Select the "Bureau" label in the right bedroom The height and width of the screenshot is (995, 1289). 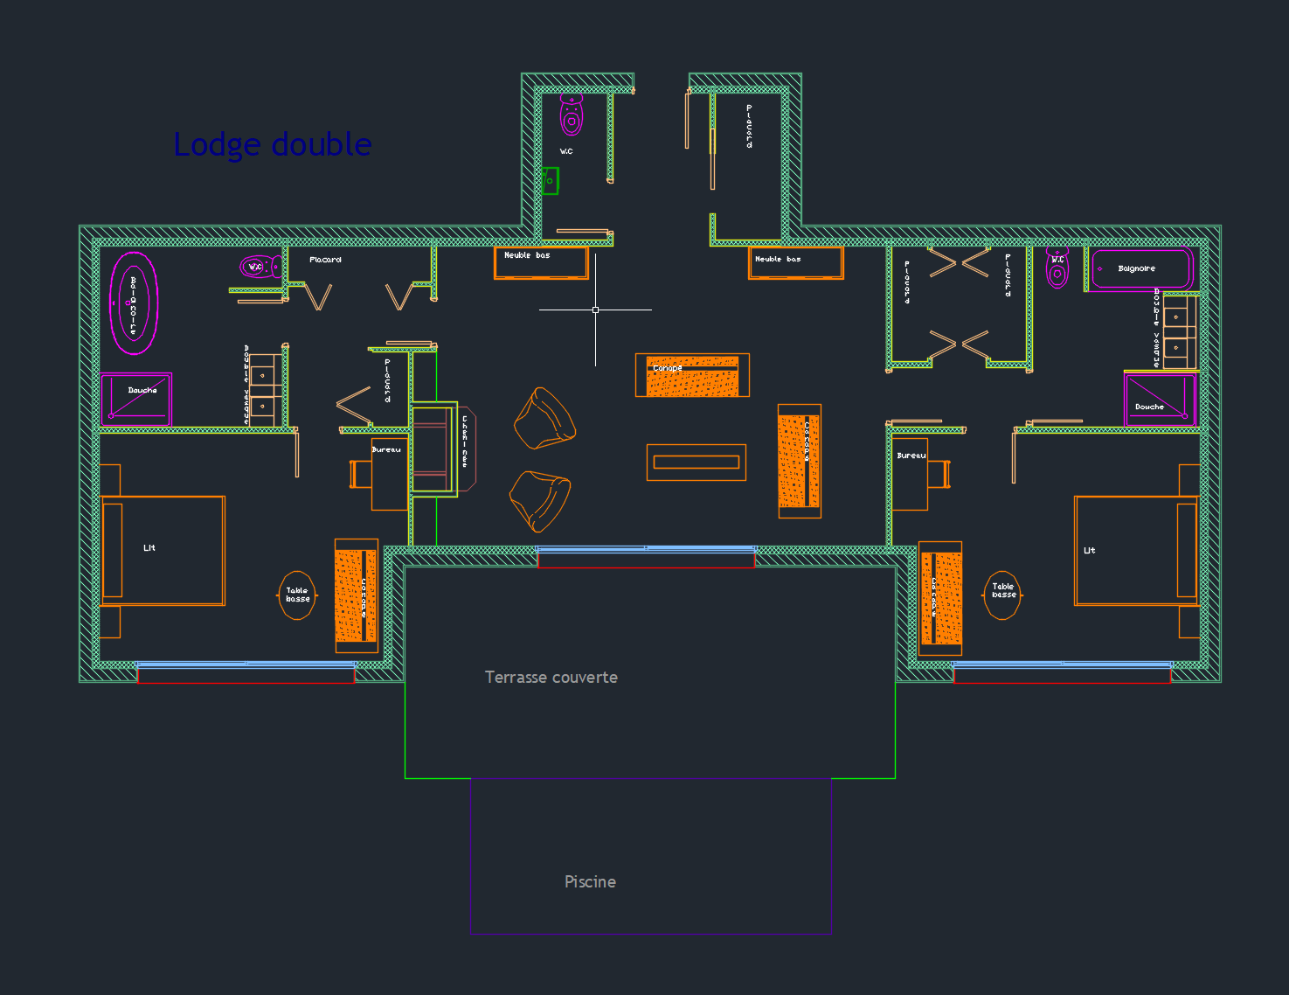tap(911, 456)
